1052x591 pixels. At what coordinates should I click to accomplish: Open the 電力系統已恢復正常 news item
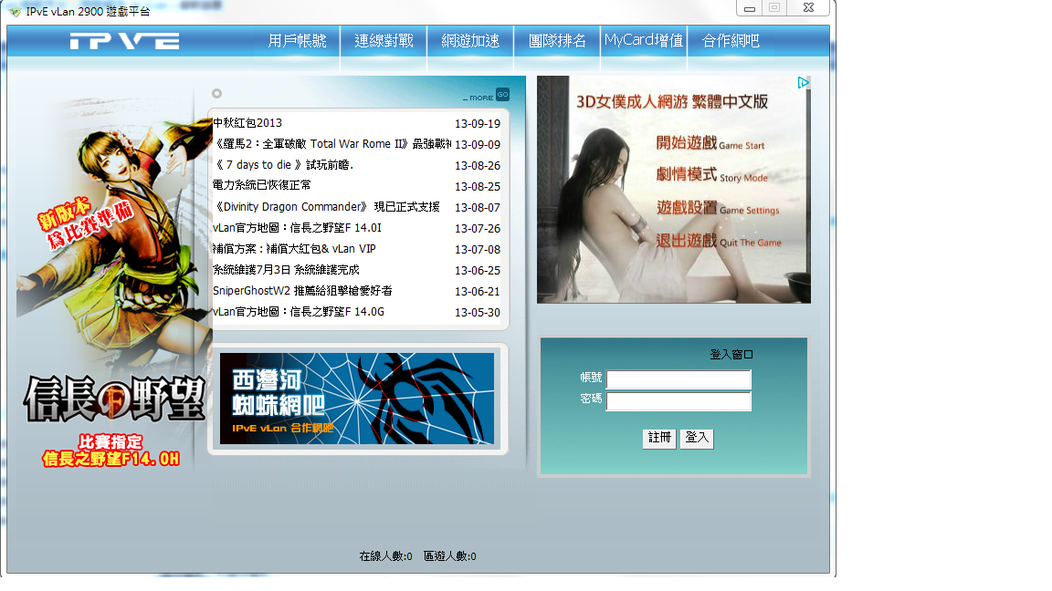tap(262, 185)
